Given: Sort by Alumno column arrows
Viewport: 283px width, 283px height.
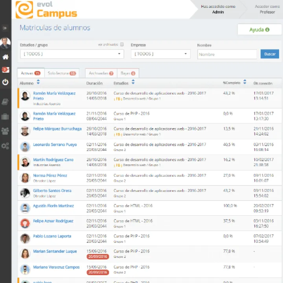Looking at the screenshot, I should click(38, 83).
